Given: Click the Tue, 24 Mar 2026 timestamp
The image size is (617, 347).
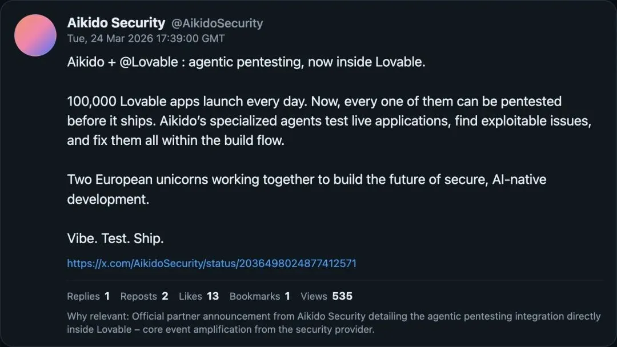Looking at the screenshot, I should pyautogui.click(x=146, y=39).
